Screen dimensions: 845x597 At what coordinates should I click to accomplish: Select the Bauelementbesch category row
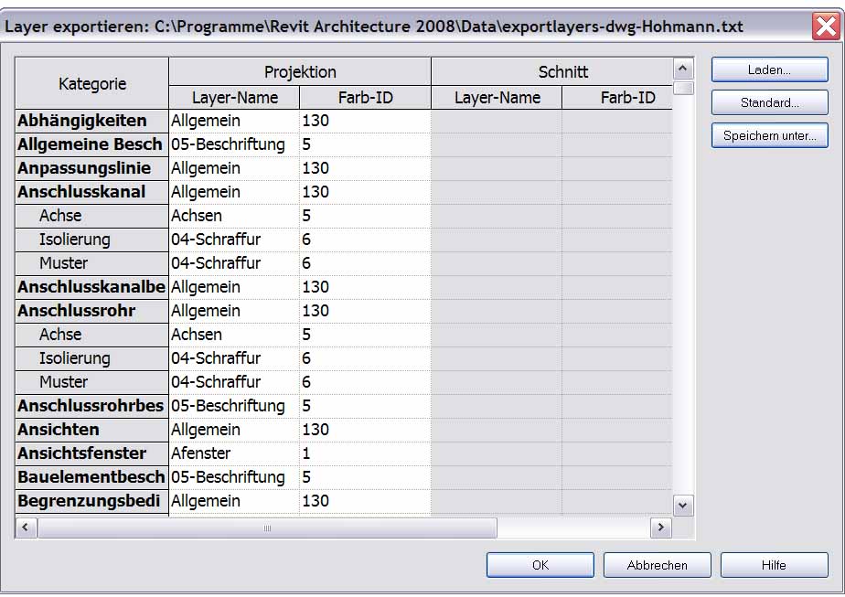coord(92,477)
